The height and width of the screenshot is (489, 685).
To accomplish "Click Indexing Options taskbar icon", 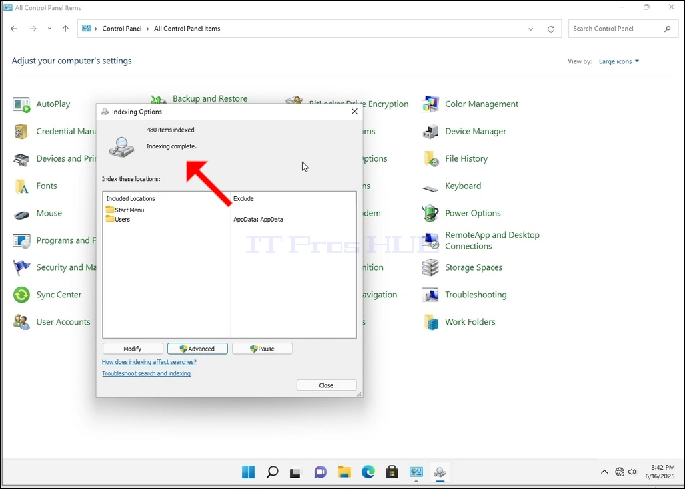I will pyautogui.click(x=440, y=472).
